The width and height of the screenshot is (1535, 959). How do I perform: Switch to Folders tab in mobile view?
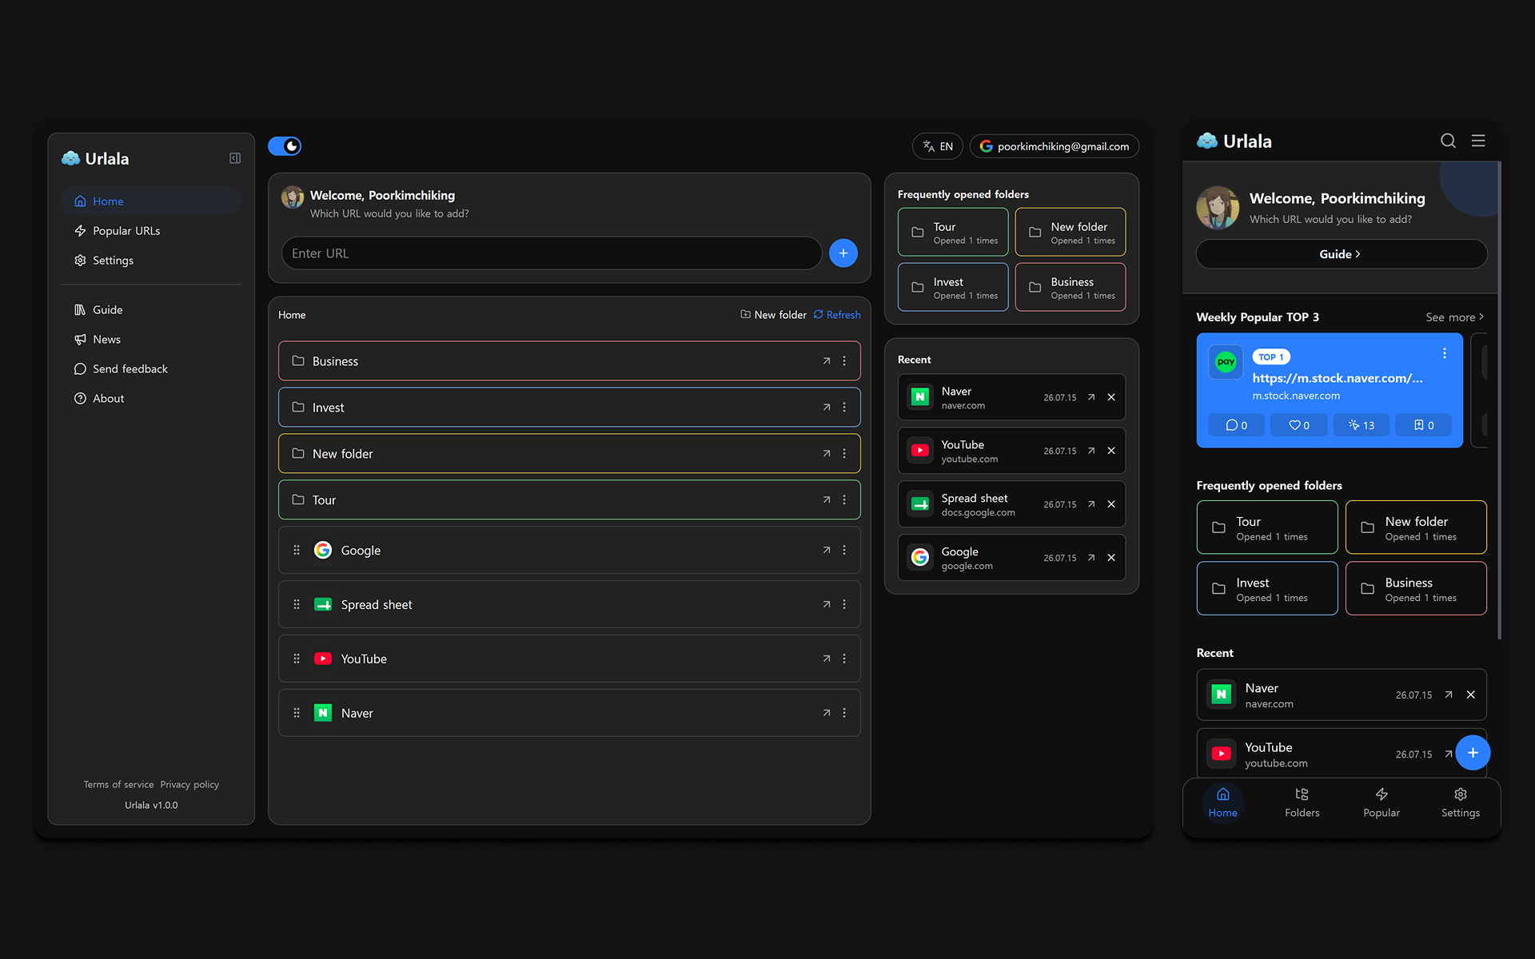pos(1302,803)
